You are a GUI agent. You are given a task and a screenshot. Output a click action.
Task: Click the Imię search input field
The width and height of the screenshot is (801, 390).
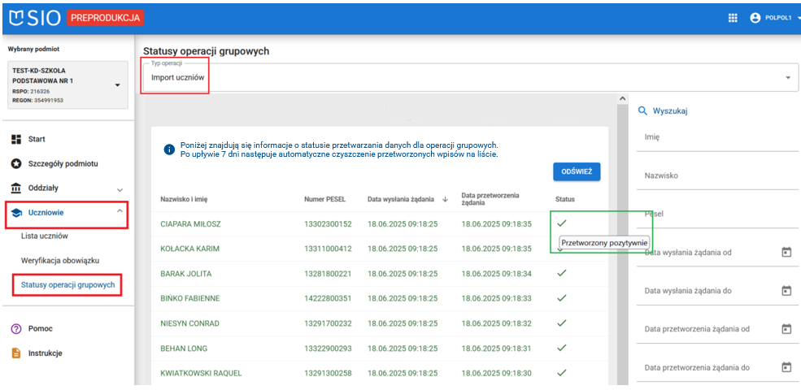707,137
